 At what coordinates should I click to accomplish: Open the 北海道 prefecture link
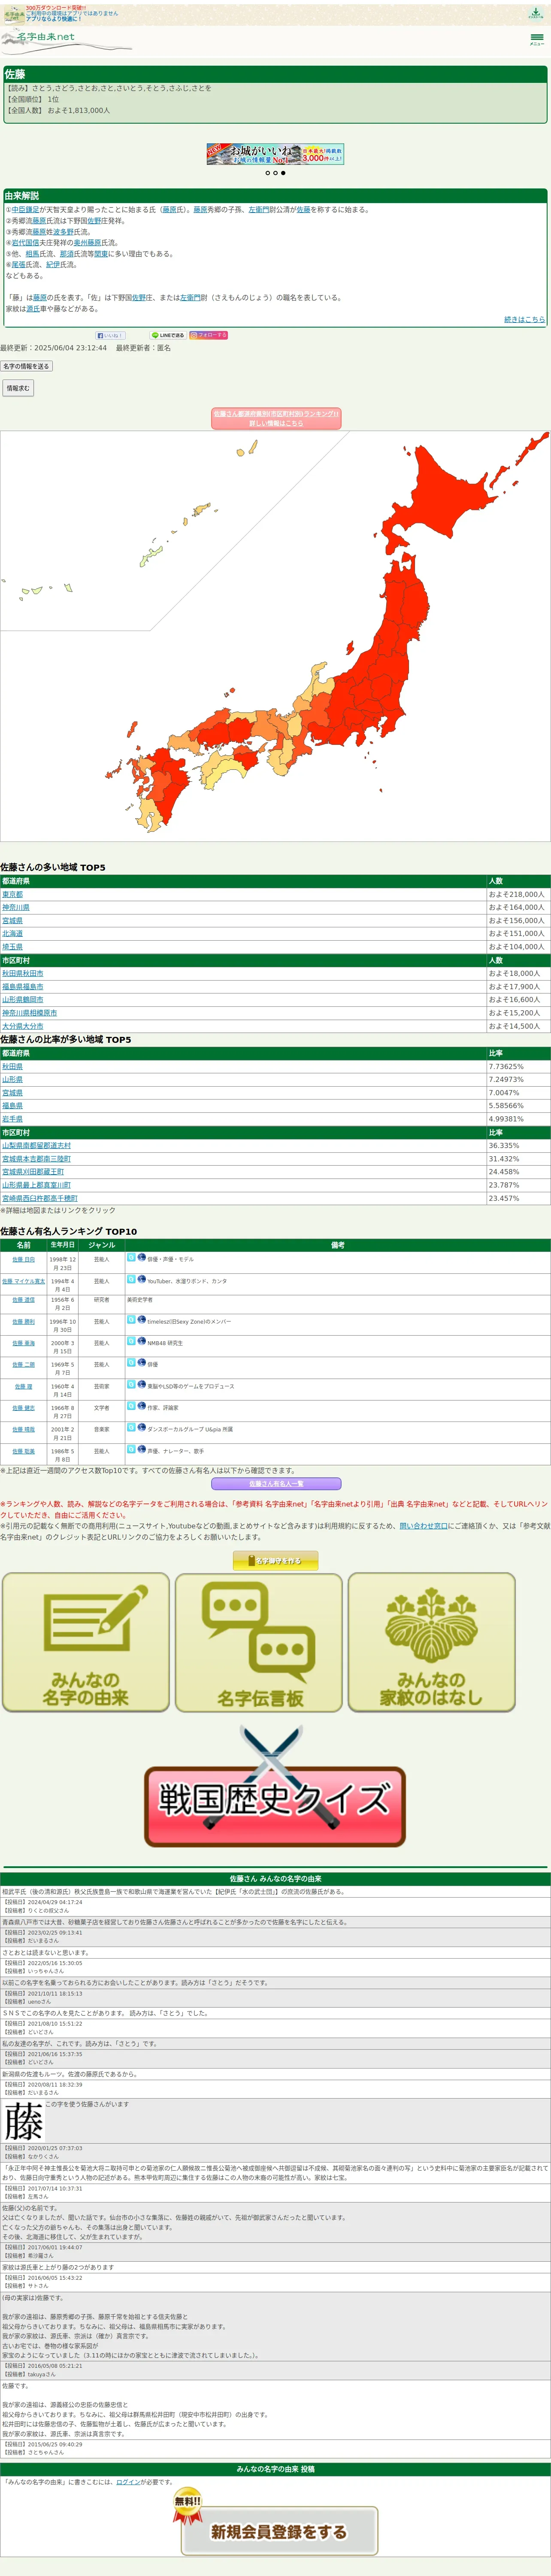[12, 934]
